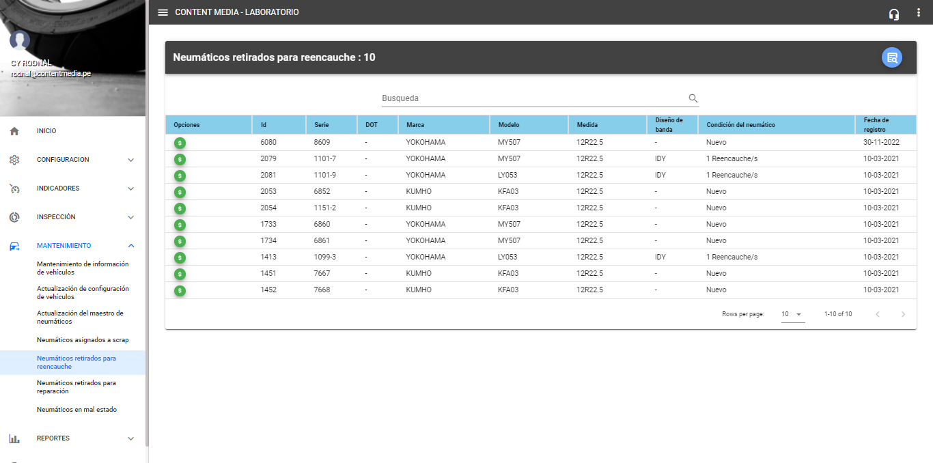Click the blue report search button

point(891,58)
